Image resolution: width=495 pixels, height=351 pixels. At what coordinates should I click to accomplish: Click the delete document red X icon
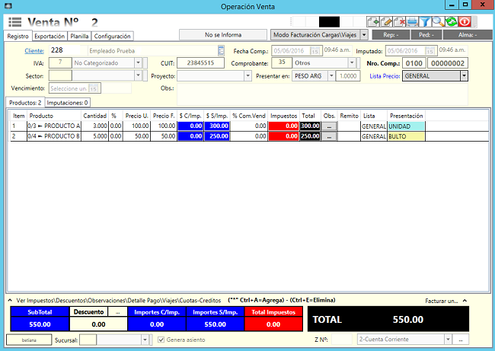pyautogui.click(x=399, y=22)
